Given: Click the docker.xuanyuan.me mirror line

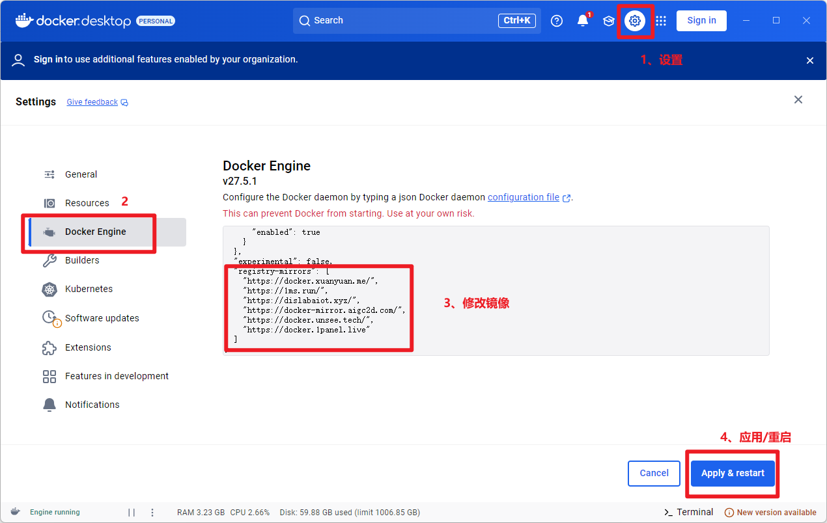Looking at the screenshot, I should [310, 281].
